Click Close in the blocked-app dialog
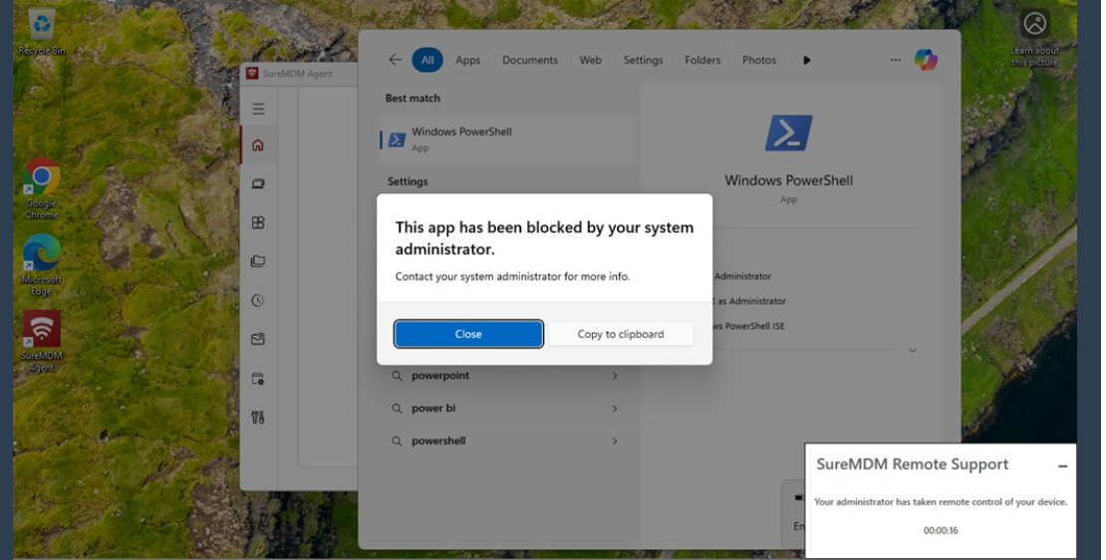Viewport: 1106px width, 560px height. pyautogui.click(x=468, y=334)
